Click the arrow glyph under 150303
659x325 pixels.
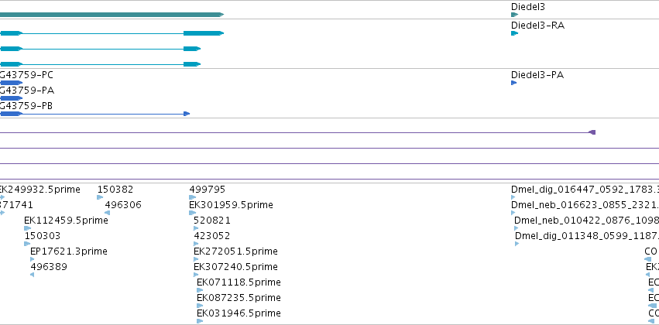(x=27, y=244)
